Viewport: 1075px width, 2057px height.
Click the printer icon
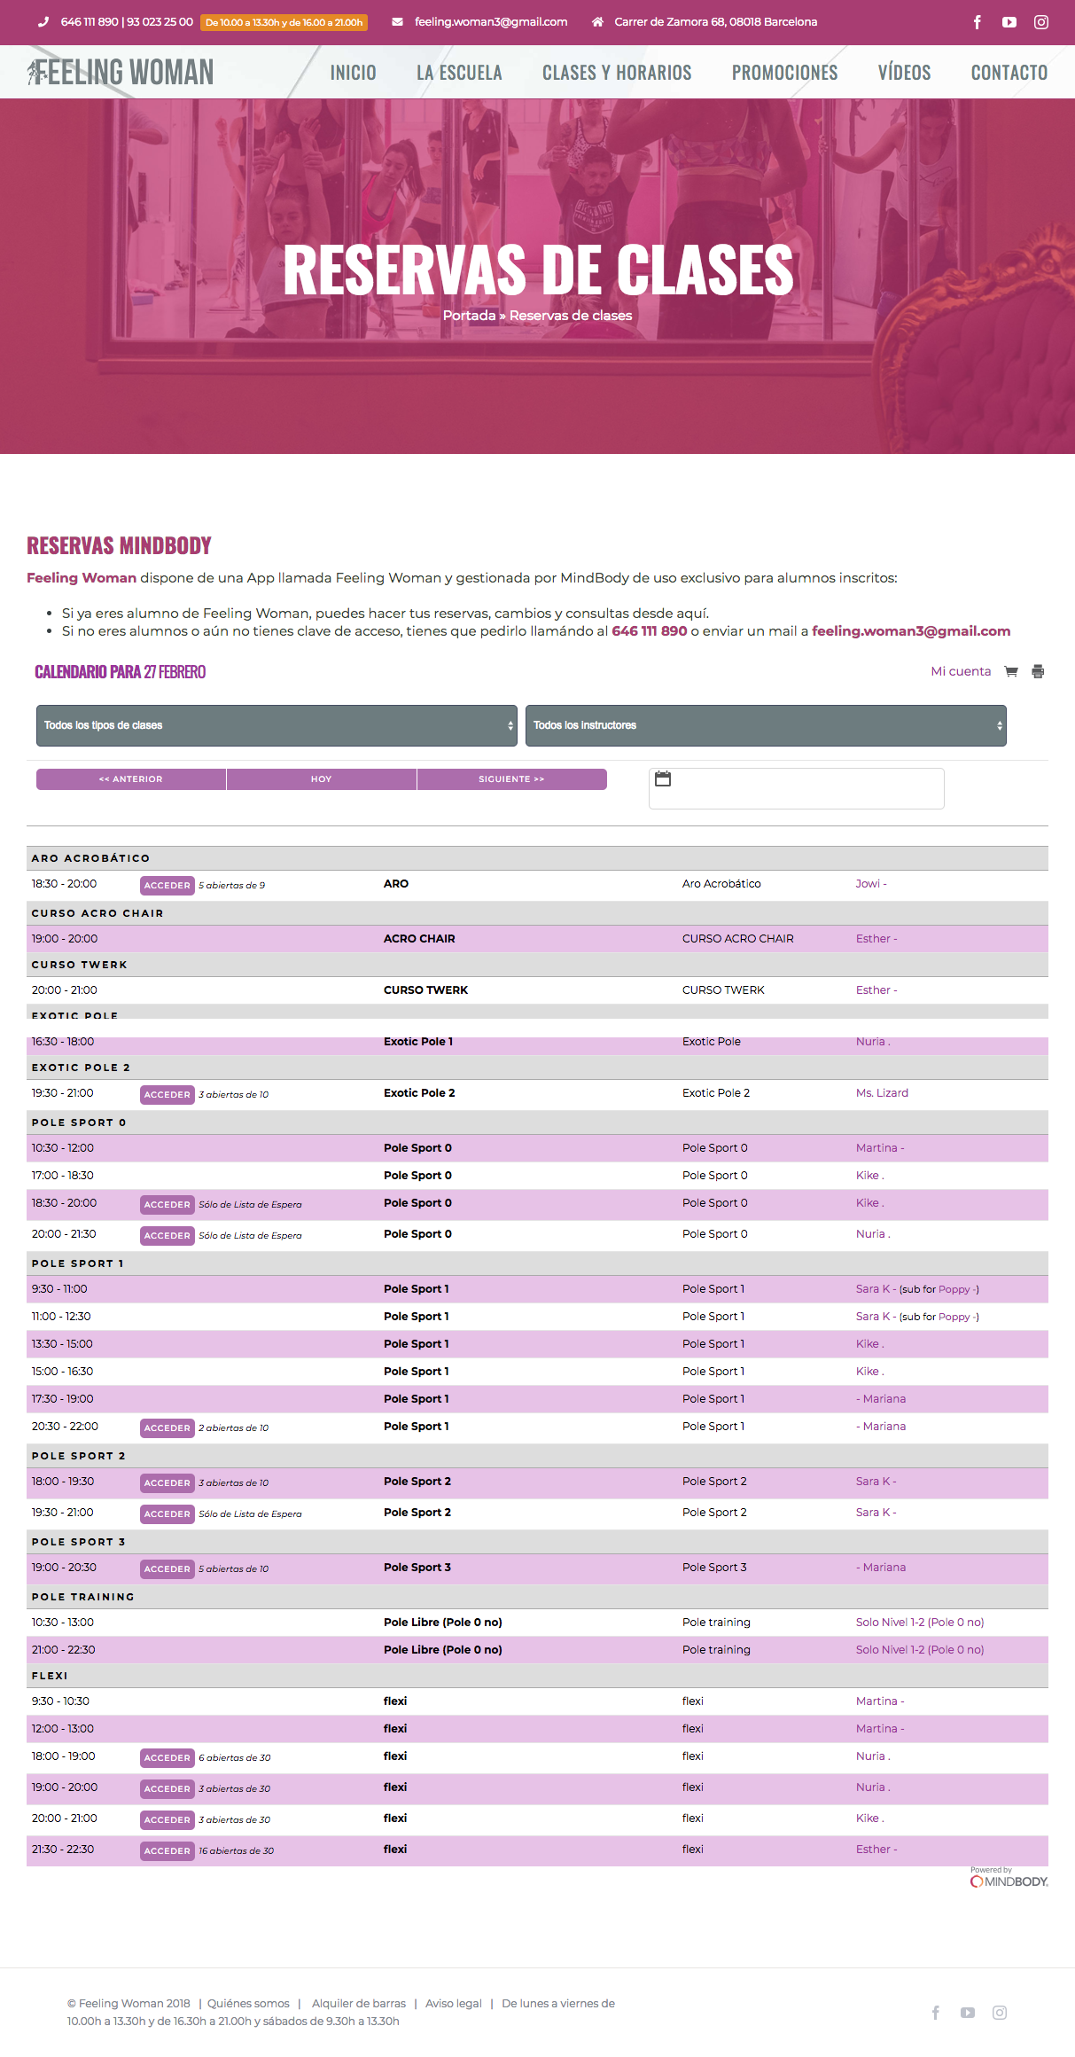(x=1038, y=672)
